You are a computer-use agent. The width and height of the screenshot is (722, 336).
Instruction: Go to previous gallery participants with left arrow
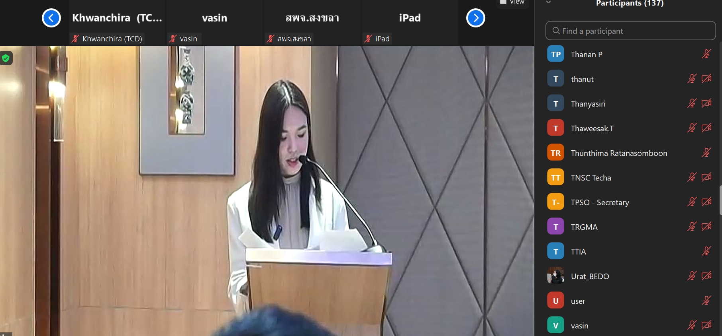click(x=51, y=18)
